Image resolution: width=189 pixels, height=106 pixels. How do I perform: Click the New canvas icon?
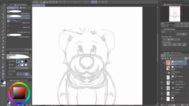click(x=41, y=2)
